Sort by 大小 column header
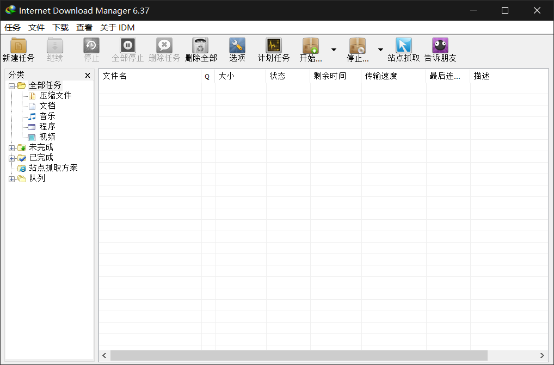 click(240, 76)
